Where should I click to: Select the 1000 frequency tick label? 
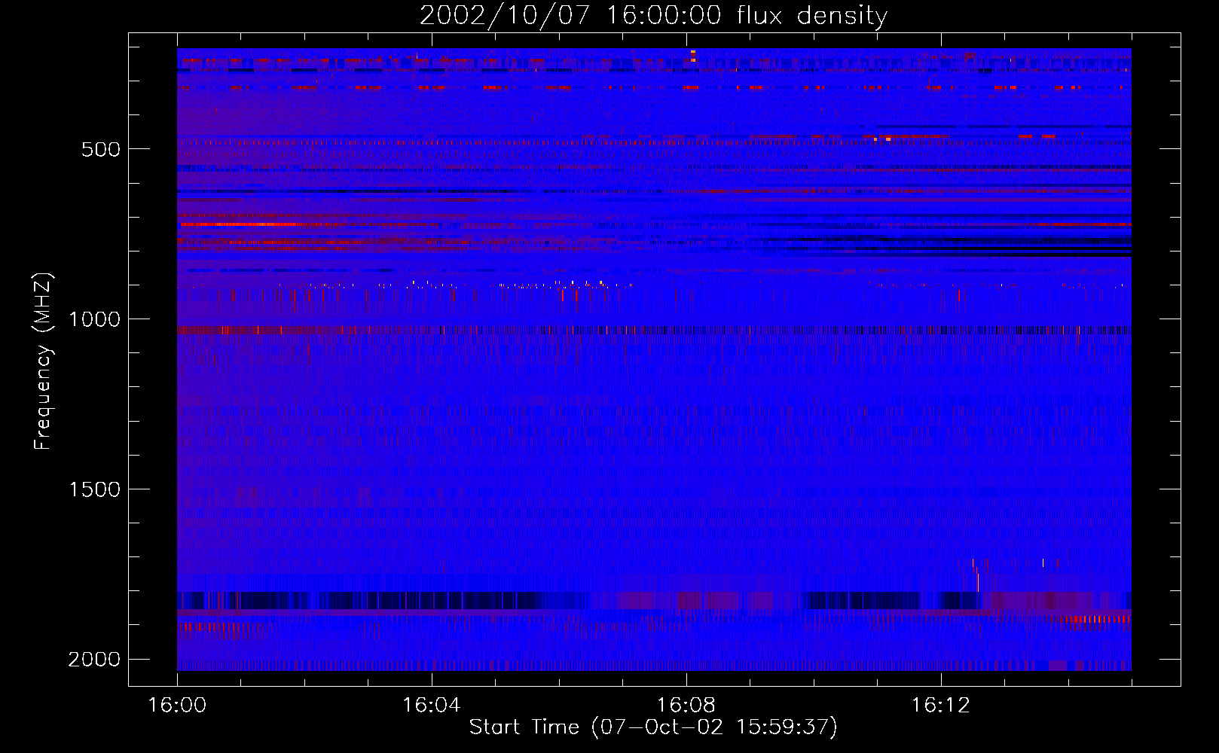94,319
